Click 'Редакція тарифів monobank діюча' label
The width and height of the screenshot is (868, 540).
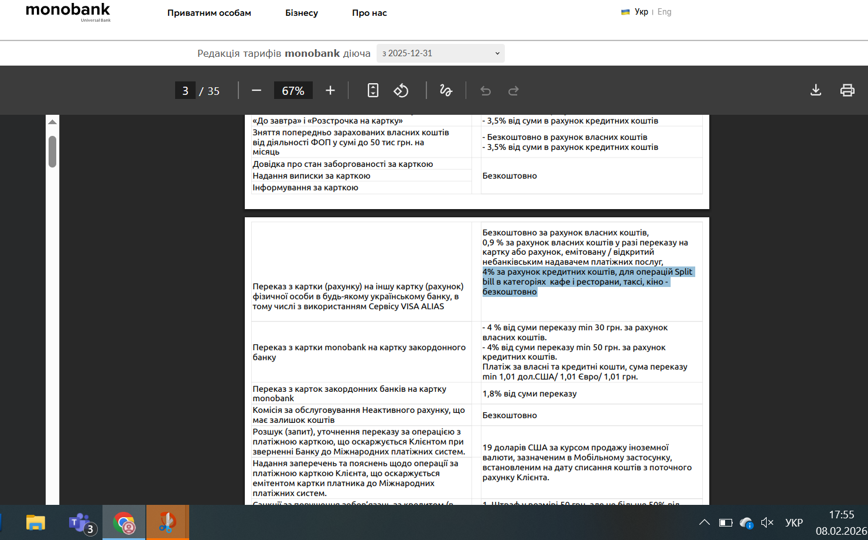point(284,53)
